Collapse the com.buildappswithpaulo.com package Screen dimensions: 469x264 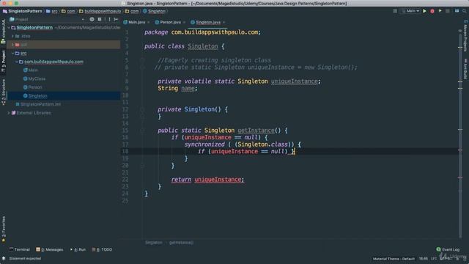[17, 62]
